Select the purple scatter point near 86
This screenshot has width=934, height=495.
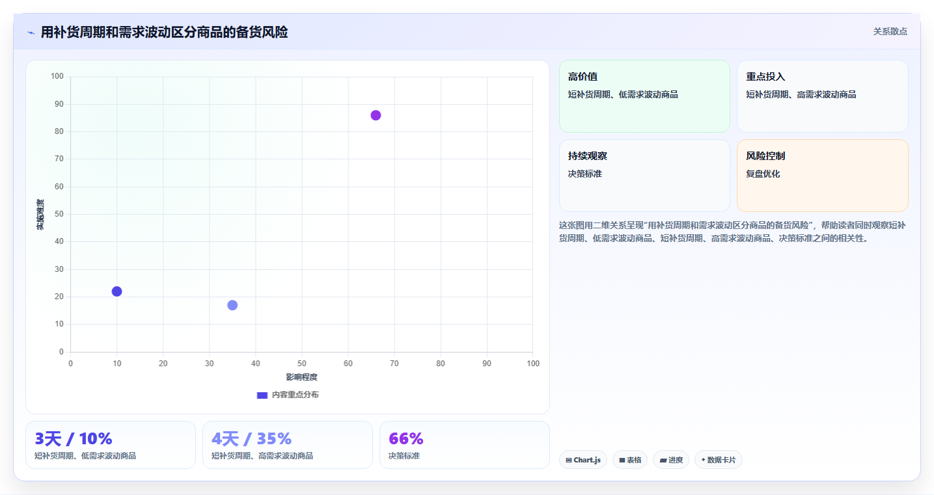(x=376, y=115)
